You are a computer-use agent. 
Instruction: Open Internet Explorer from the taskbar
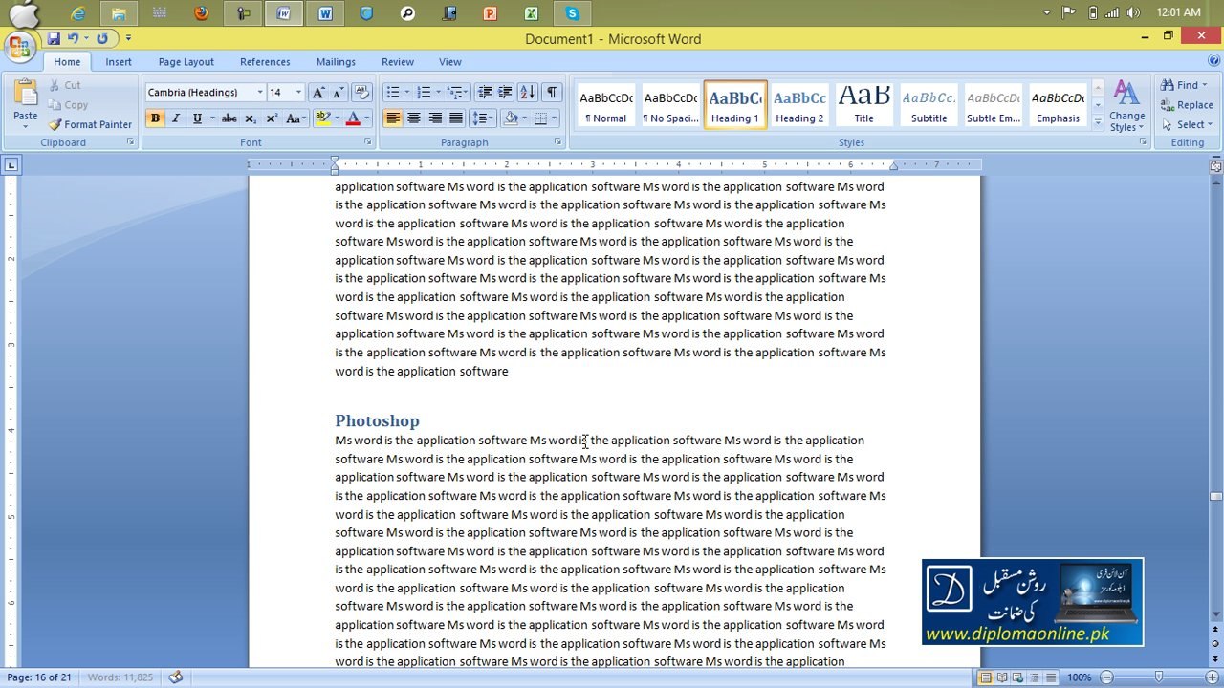coord(78,13)
